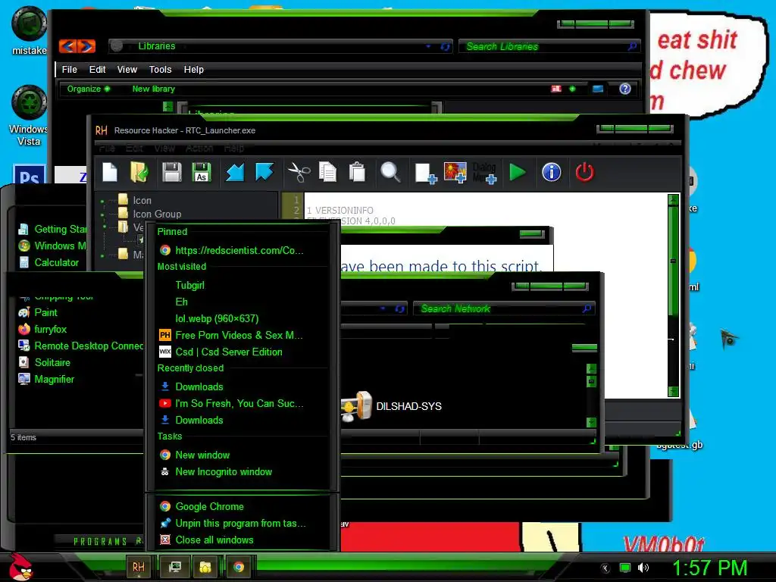Click the red power exit icon
Screen dimensions: 776x582
[584, 172]
